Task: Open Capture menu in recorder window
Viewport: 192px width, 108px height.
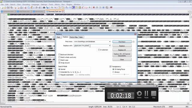Action: (x=109, y=86)
